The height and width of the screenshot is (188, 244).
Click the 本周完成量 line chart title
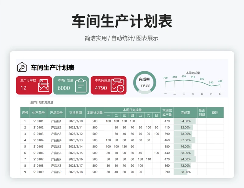click(x=193, y=73)
